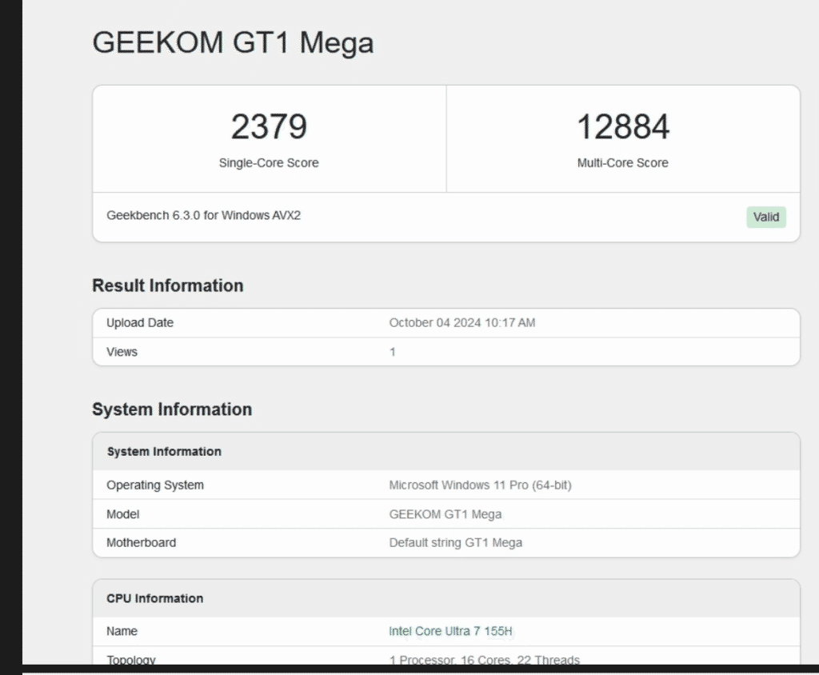819x675 pixels.
Task: Click the Model value GEEKOM GT1 Mega
Action: pos(445,514)
